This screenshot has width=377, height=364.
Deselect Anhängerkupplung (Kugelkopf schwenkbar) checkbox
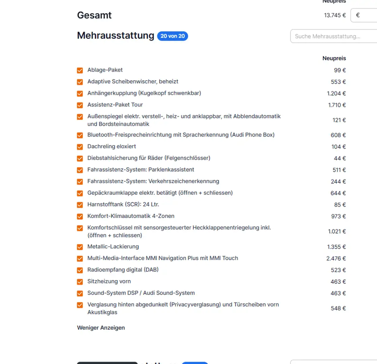80,93
